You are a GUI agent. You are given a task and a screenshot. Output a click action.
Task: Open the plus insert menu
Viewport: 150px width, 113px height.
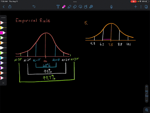click(x=136, y=7)
